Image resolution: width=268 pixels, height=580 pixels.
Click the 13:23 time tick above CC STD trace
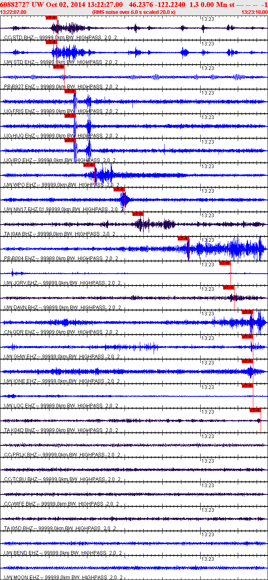(x=208, y=19)
